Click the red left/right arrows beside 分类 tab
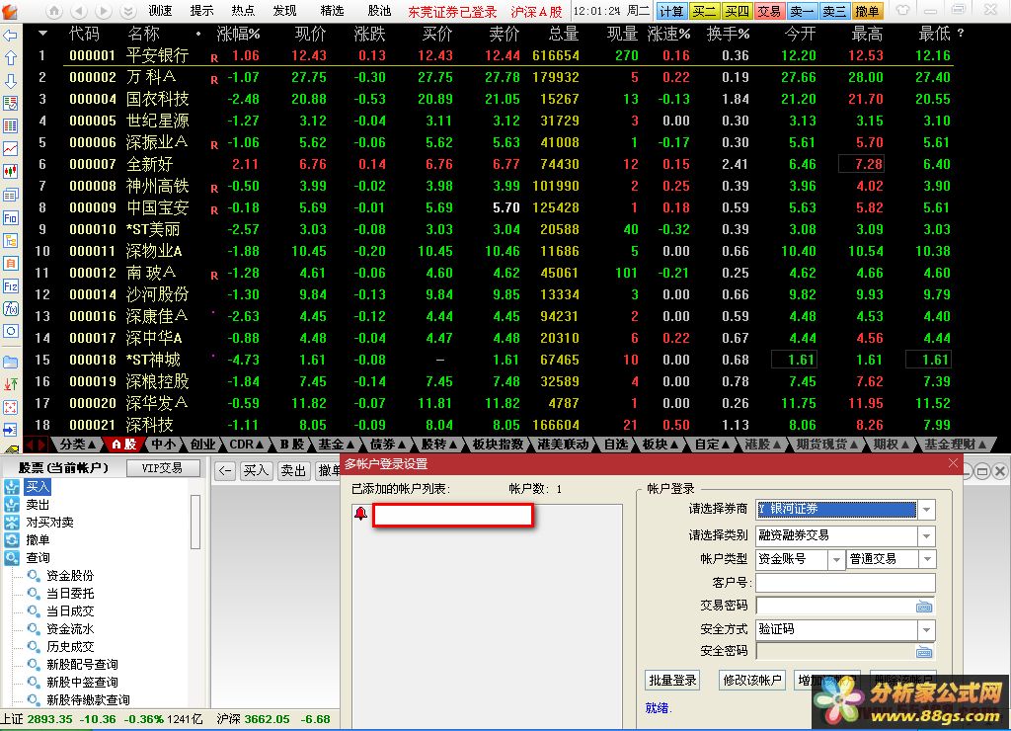Screen dimensions: 1011x731 coord(36,445)
